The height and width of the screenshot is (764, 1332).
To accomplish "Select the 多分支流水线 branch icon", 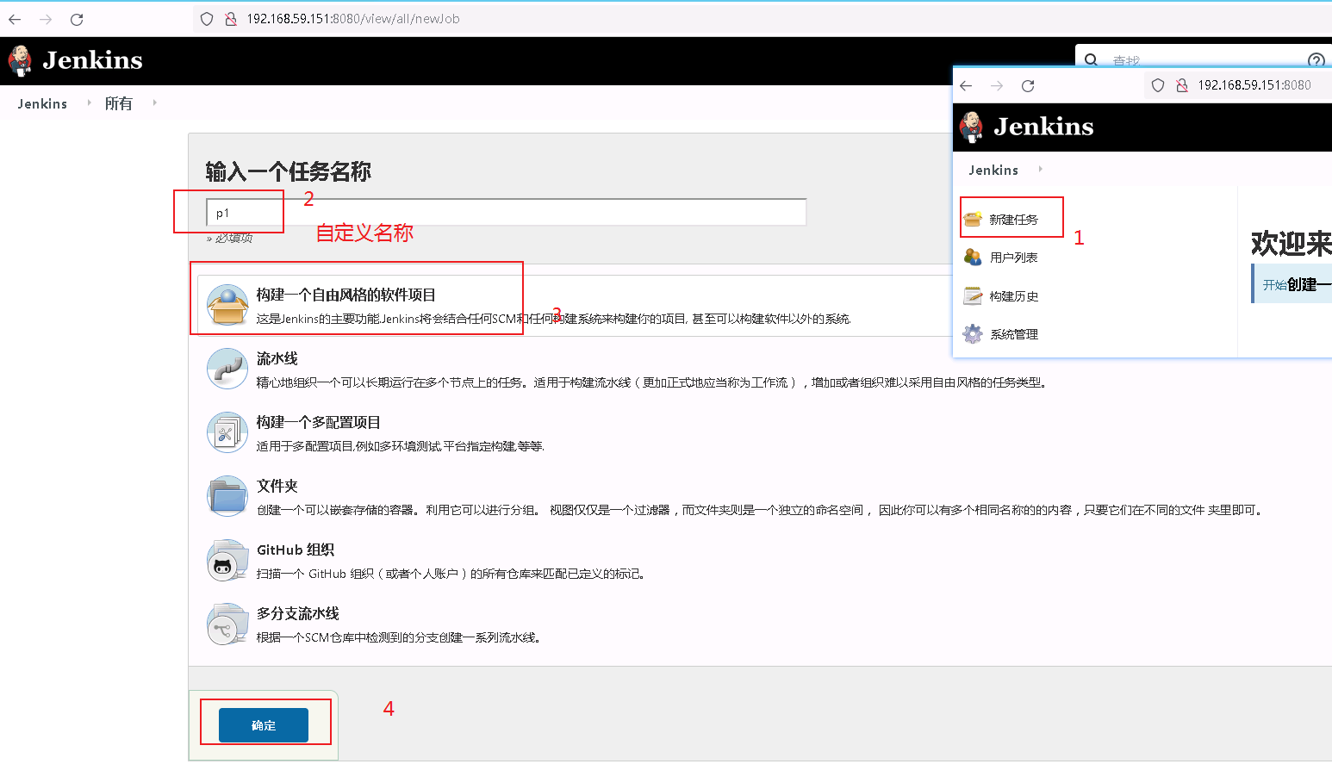I will tap(227, 624).
